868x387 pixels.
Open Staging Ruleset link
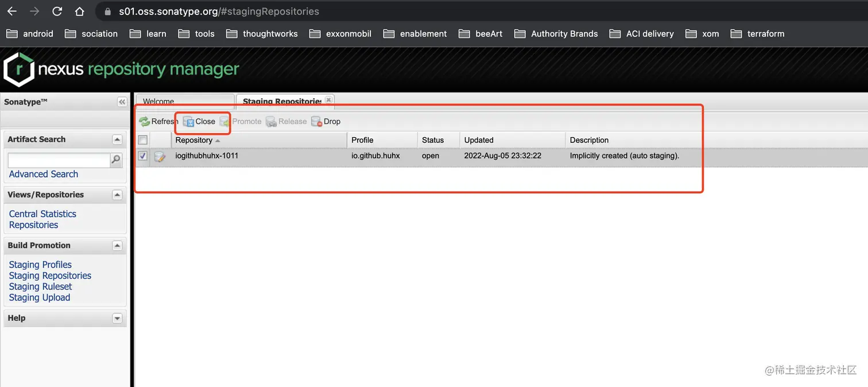pyautogui.click(x=40, y=287)
